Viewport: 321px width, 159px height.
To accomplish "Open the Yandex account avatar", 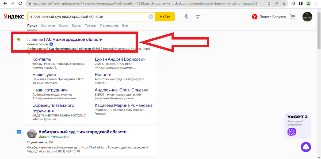I will tap(307, 17).
